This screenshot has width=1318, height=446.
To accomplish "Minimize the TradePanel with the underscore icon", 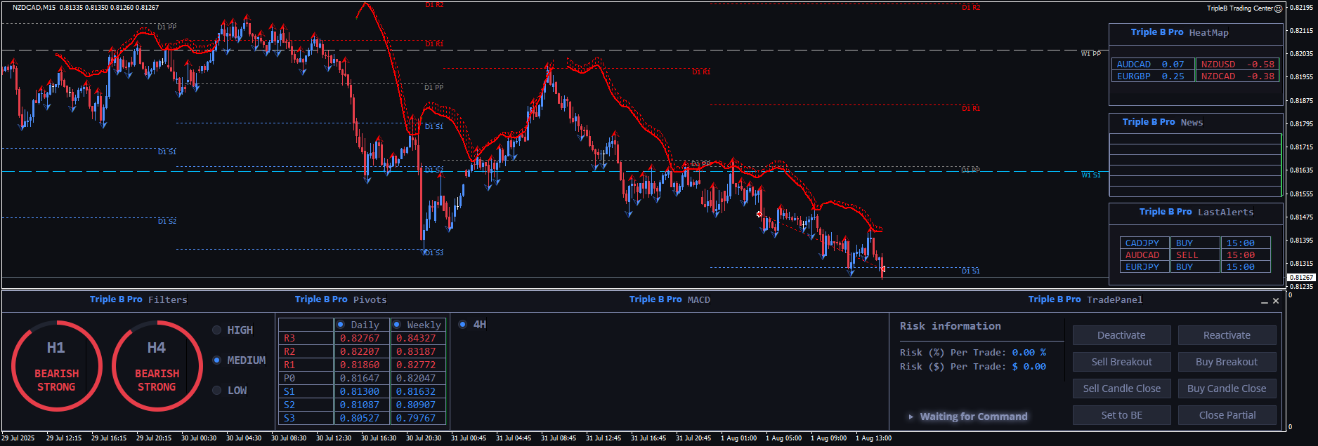I will [x=1265, y=302].
